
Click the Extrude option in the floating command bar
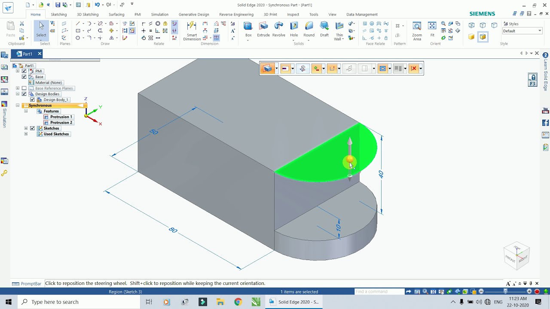tap(268, 69)
